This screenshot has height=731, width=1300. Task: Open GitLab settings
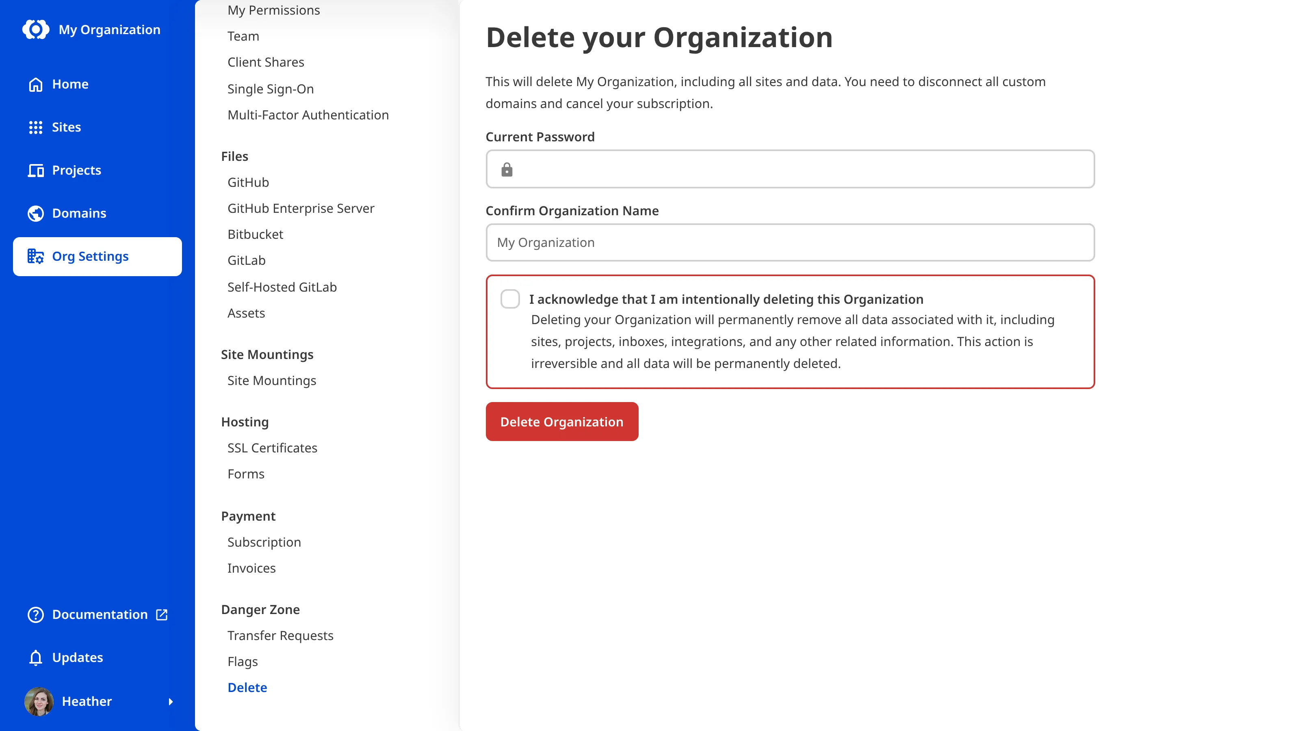246,260
